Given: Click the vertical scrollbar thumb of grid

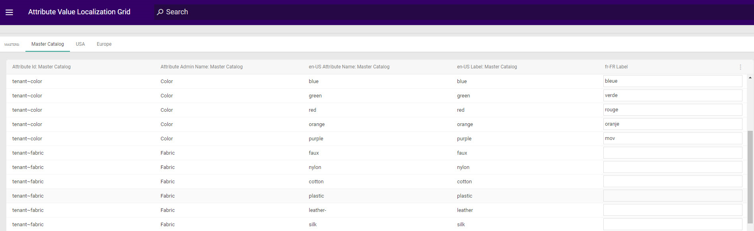Looking at the screenshot, I should point(750,177).
